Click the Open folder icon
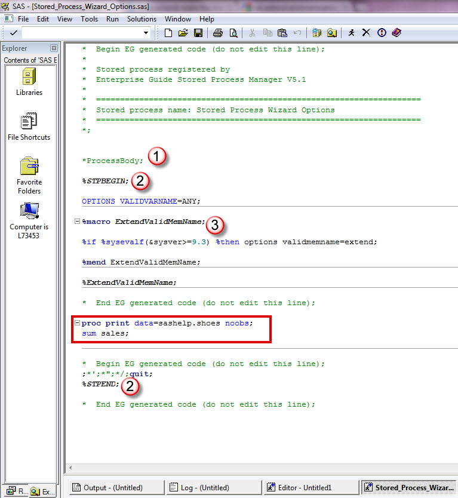 [x=183, y=33]
